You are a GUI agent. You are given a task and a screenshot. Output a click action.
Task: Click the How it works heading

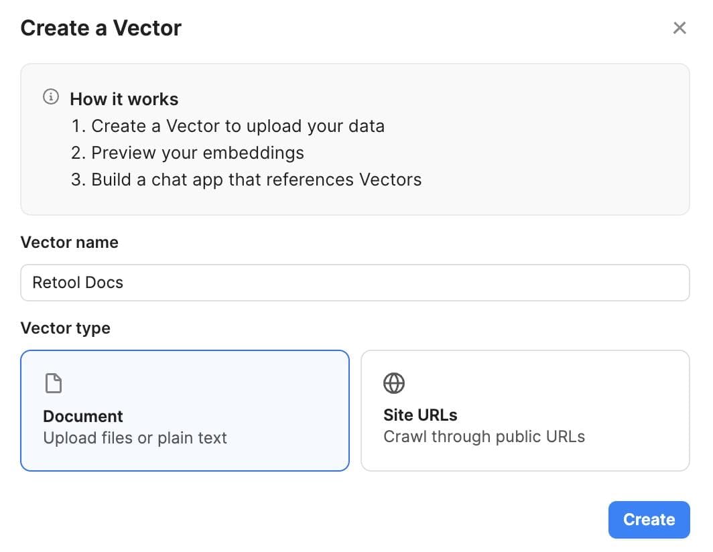[124, 98]
